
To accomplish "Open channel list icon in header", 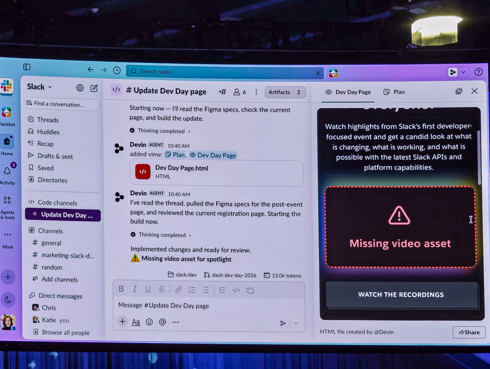I will coord(222,92).
